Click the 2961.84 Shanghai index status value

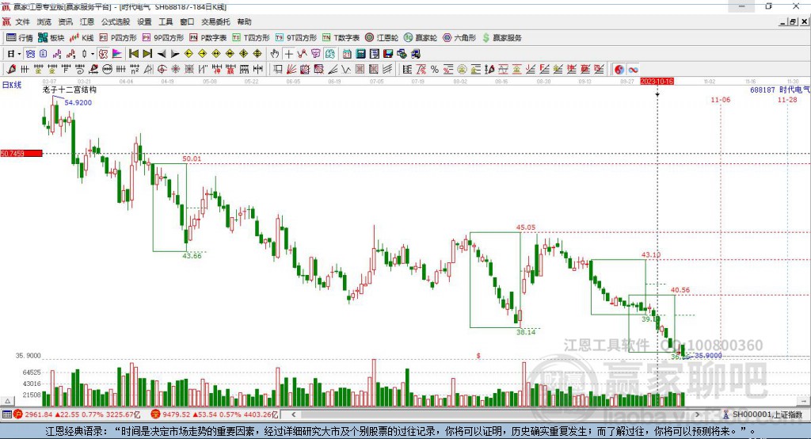[38, 414]
